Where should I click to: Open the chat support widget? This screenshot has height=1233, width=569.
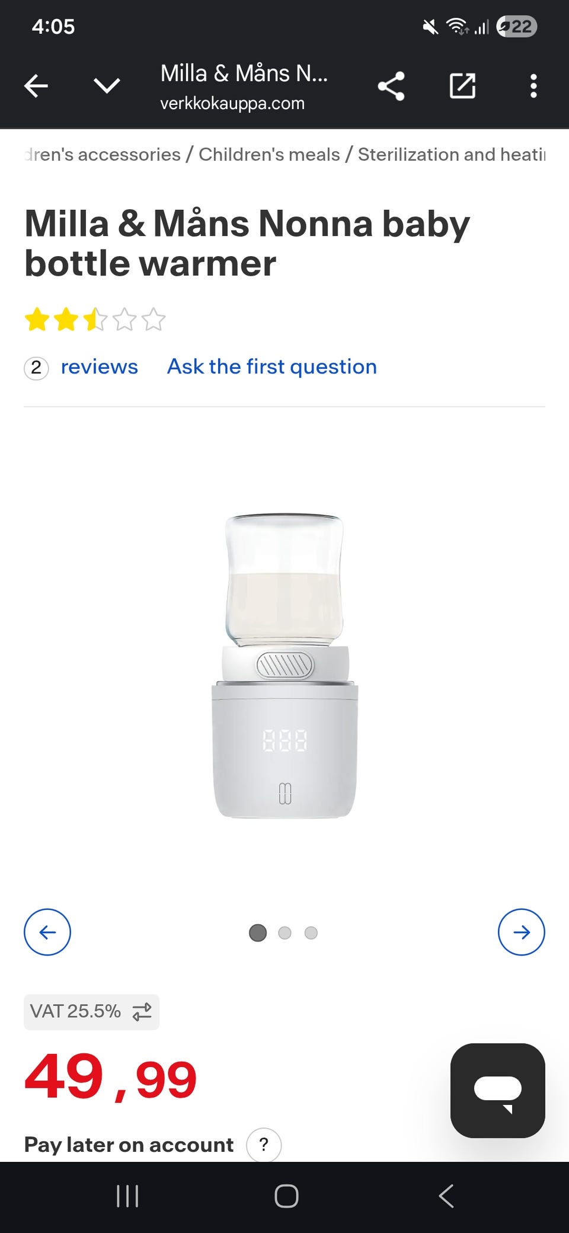click(498, 1090)
